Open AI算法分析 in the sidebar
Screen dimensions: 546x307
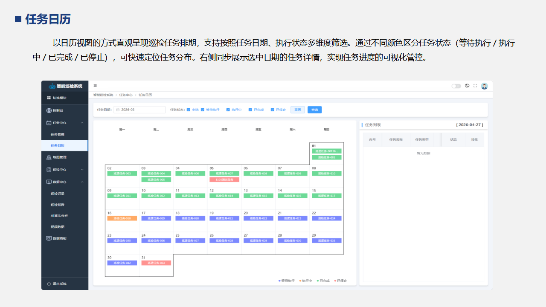pyautogui.click(x=59, y=216)
